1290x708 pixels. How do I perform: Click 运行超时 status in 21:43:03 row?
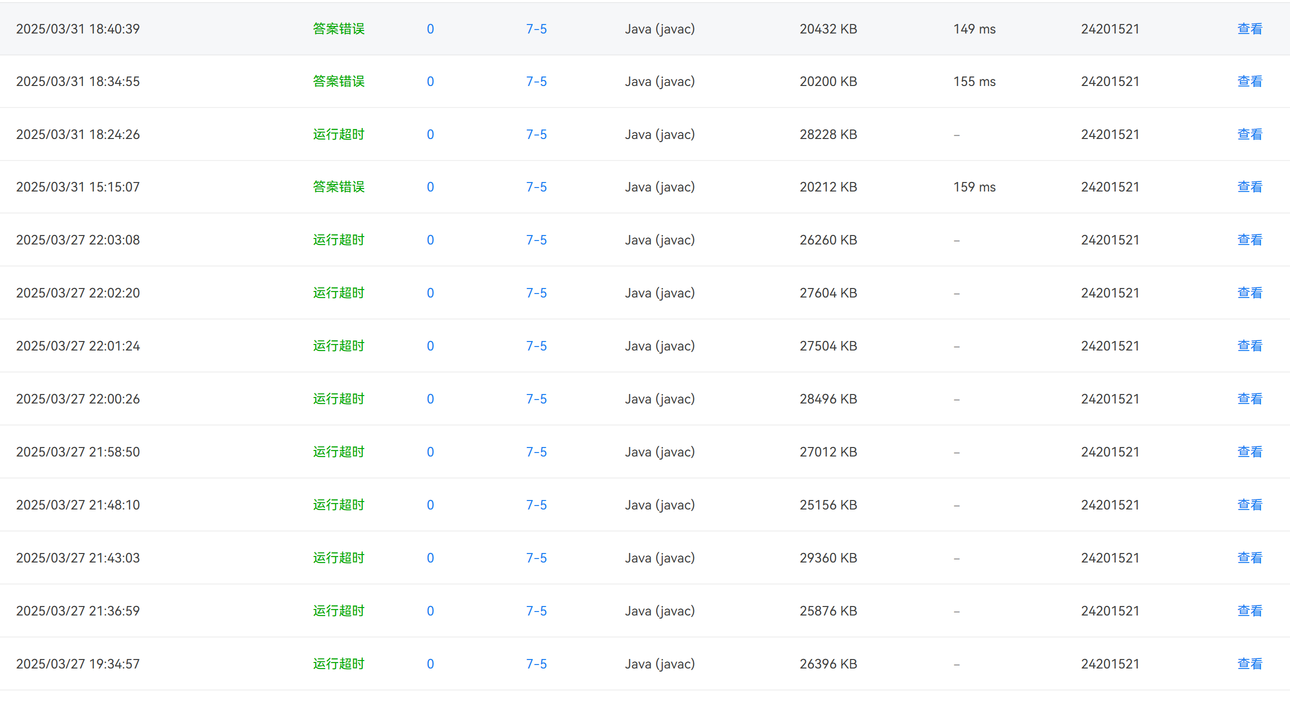point(338,557)
